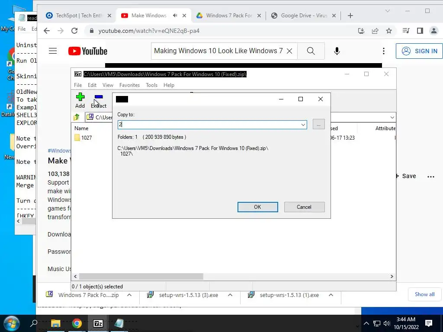Clear the YouTube search box text

click(289, 51)
